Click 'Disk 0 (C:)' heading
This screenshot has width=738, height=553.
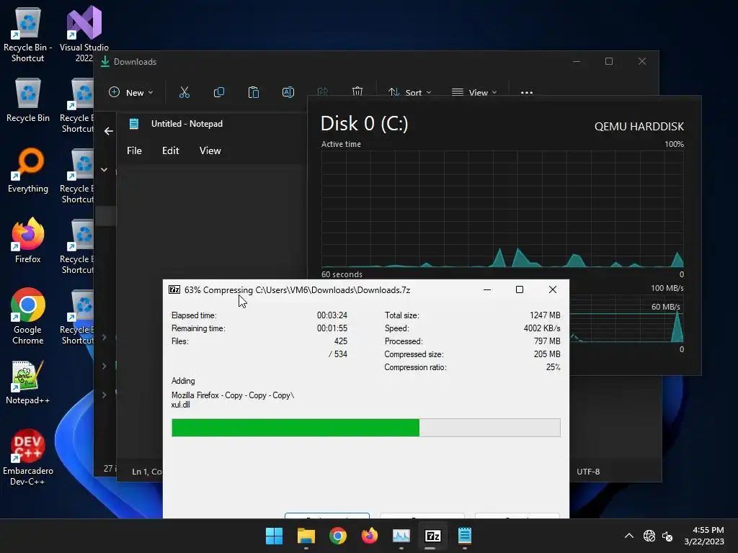pyautogui.click(x=364, y=124)
